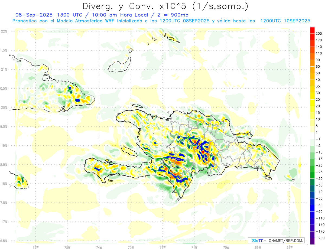Viewport: 325px width, 251px height.
Task: Click the positive 15 colorbar value
Action: coord(318,113)
